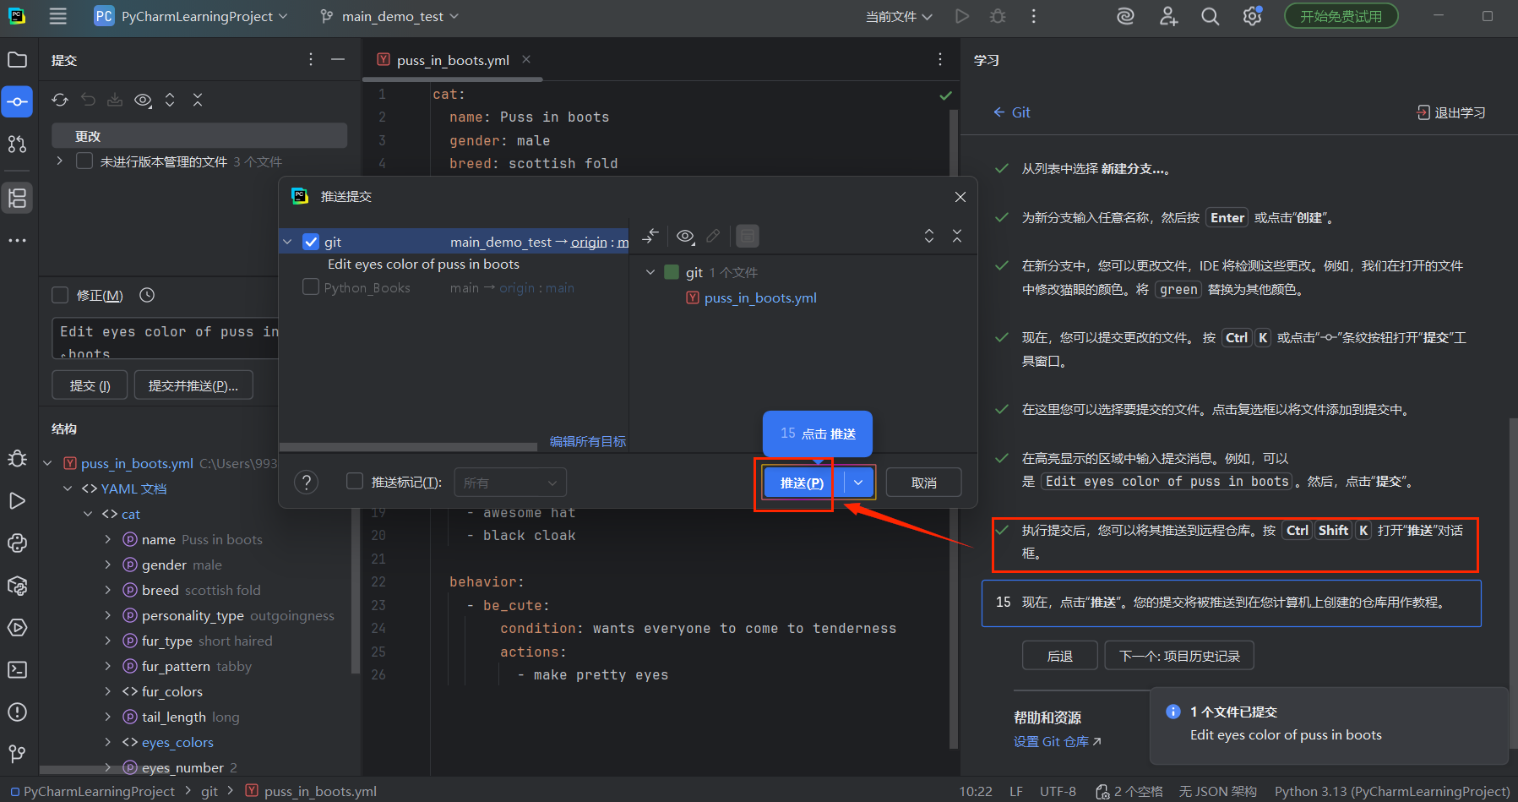Open toolbar more actions kebab
1518x802 pixels.
[1033, 16]
